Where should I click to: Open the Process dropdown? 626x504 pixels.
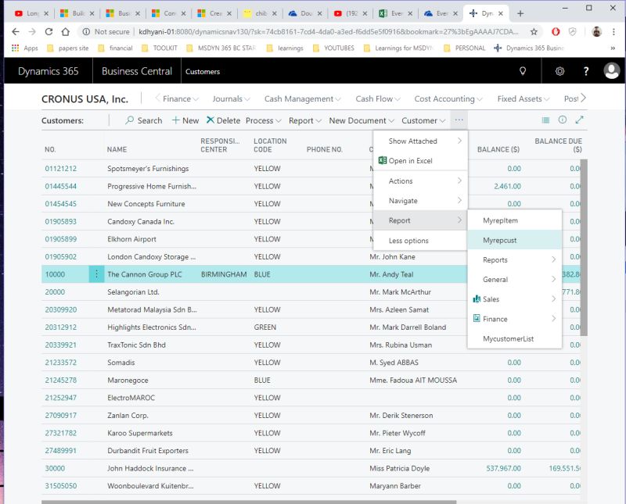(x=259, y=120)
